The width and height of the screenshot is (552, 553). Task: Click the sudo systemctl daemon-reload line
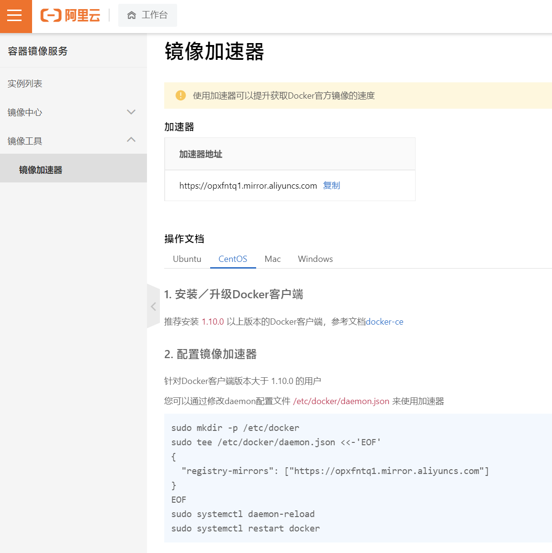[243, 514]
